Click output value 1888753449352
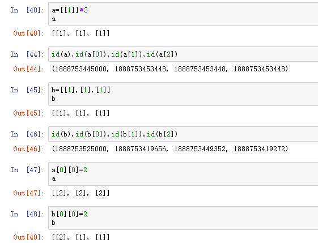 pos(200,149)
